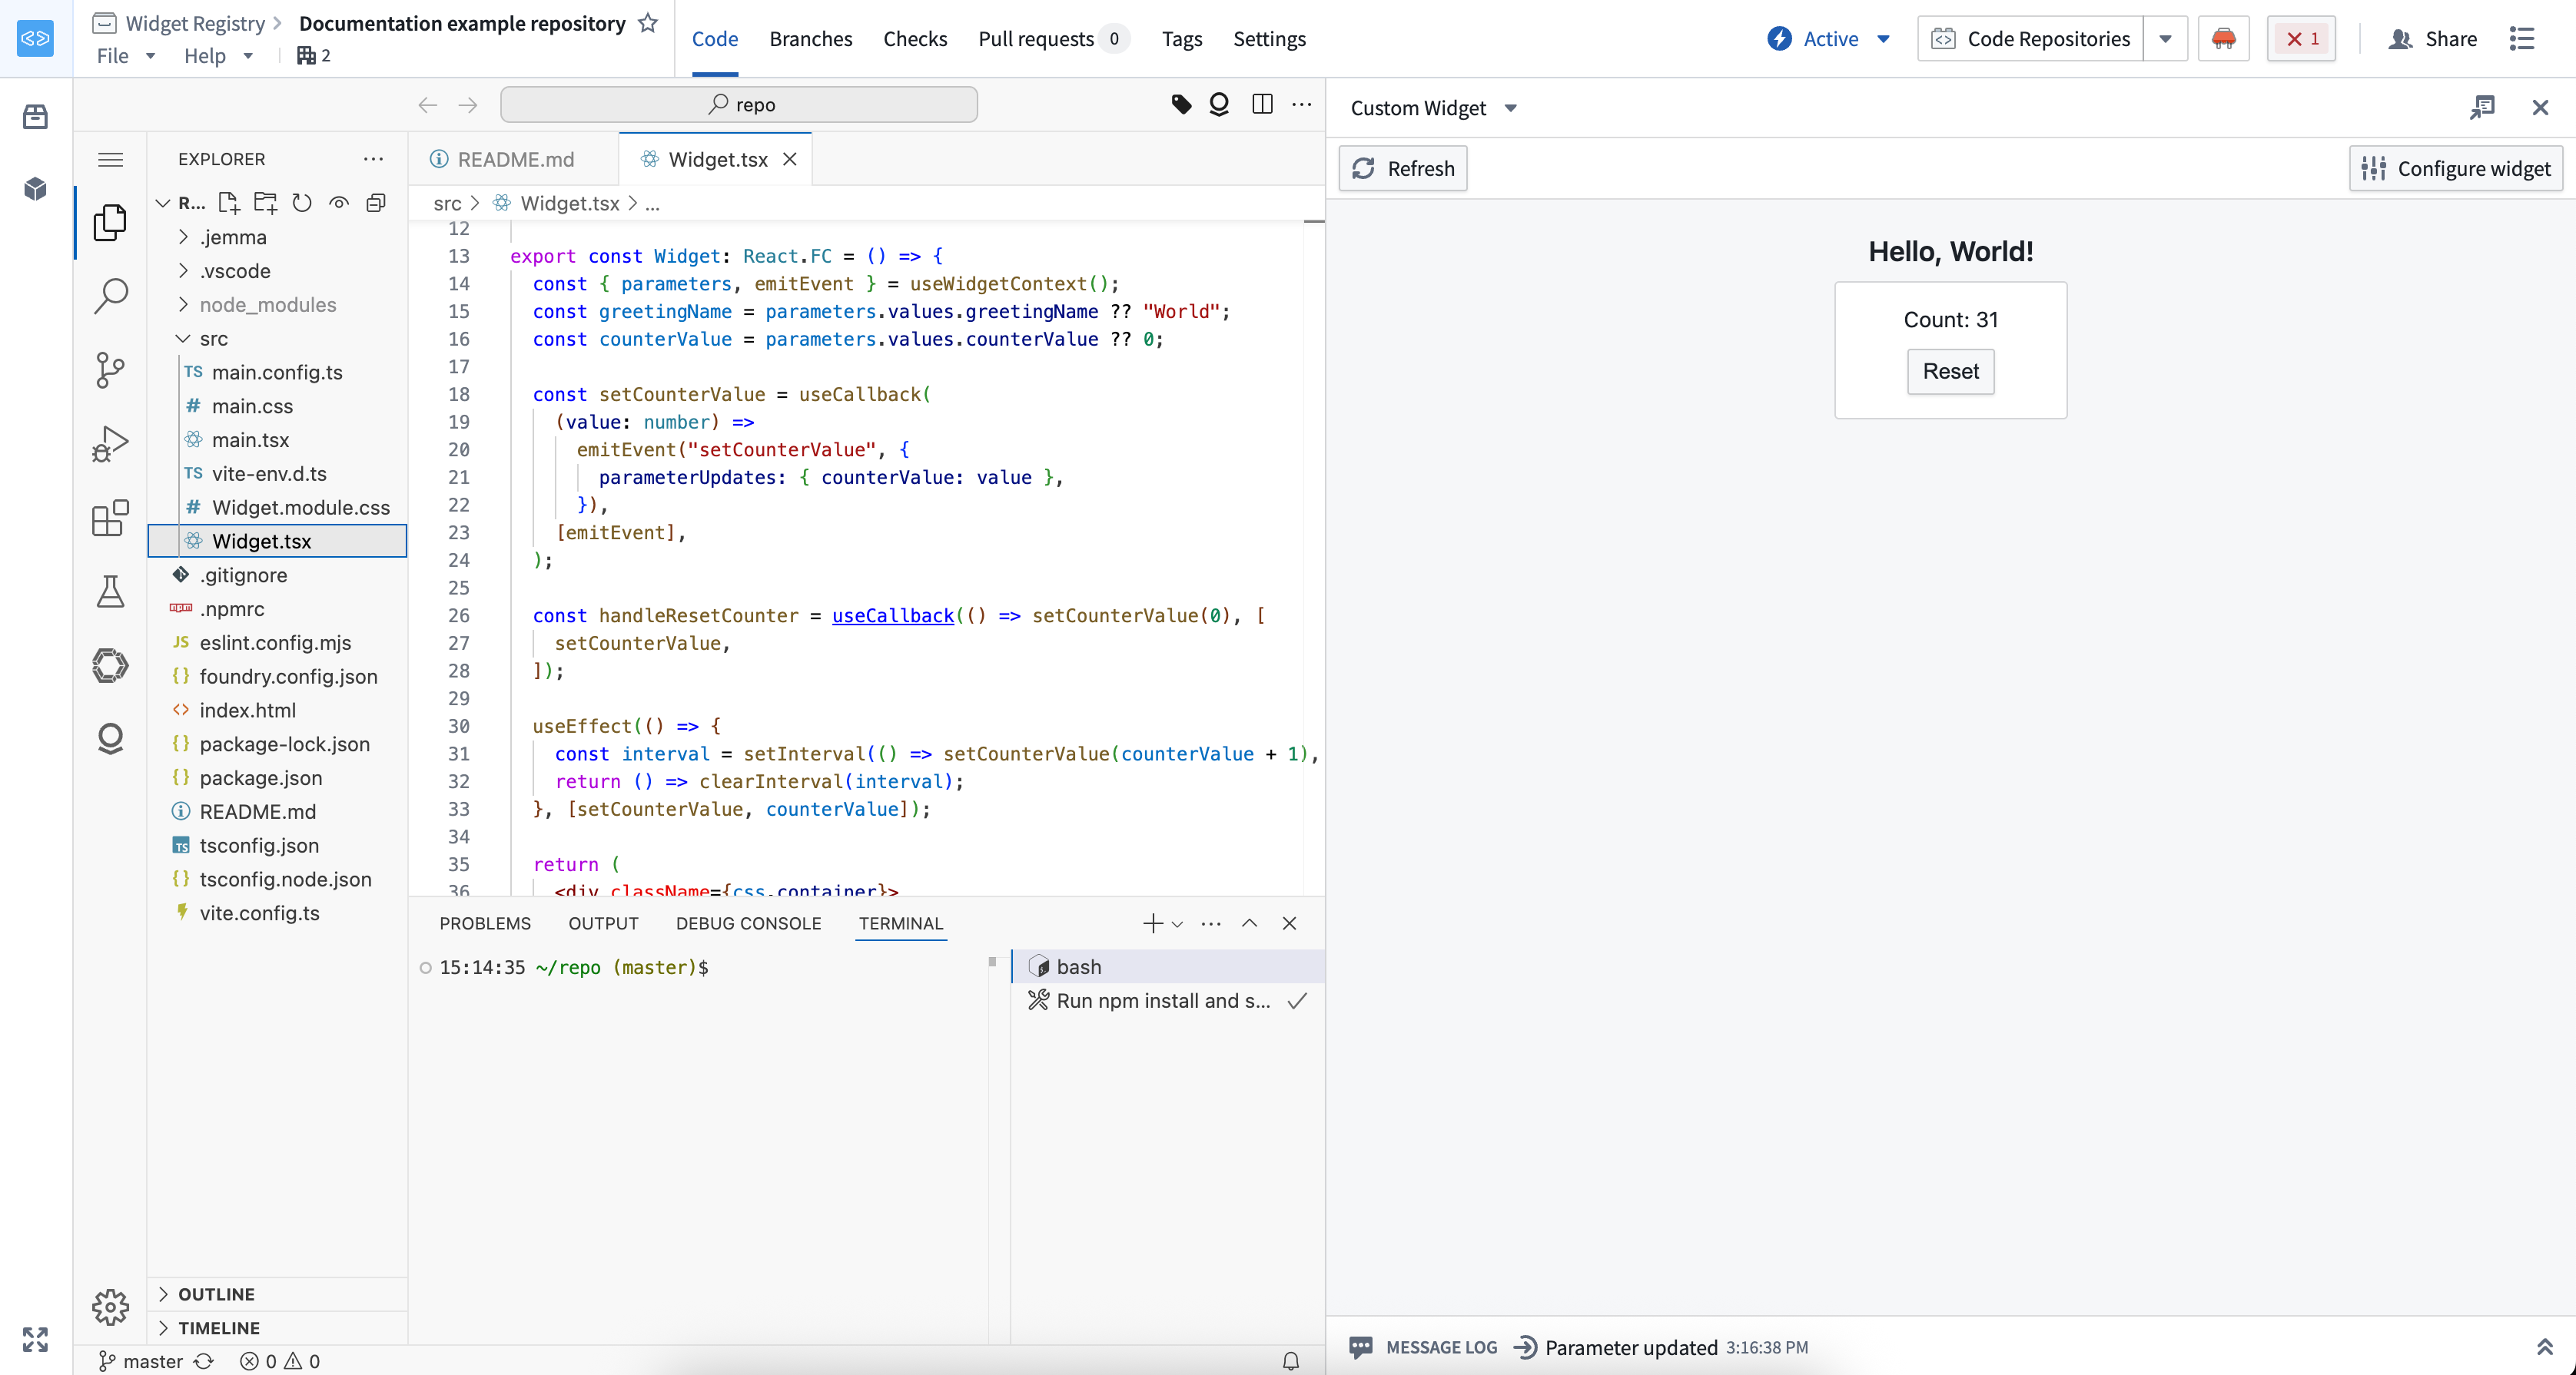Open the settings gear in the activity bar

pyautogui.click(x=110, y=1306)
